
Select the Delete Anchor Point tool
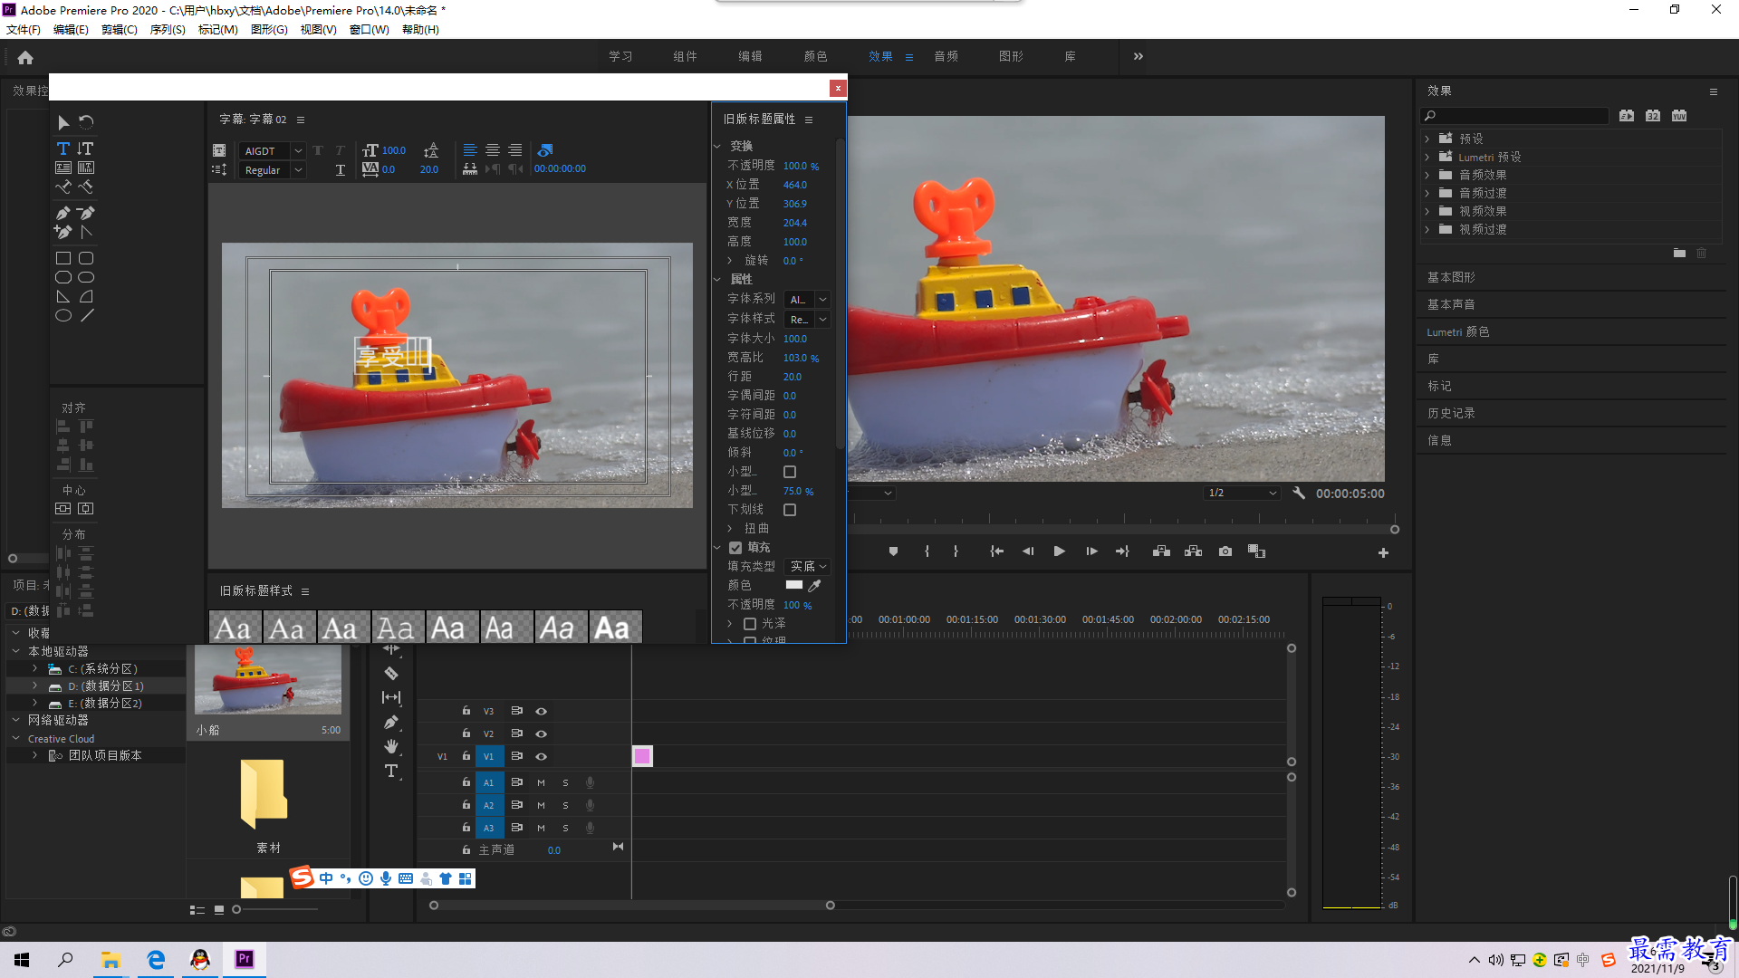coord(86,213)
